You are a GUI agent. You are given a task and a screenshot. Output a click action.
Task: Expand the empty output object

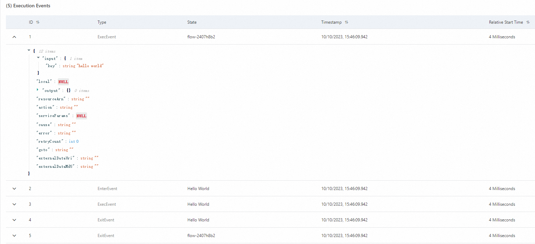click(38, 90)
